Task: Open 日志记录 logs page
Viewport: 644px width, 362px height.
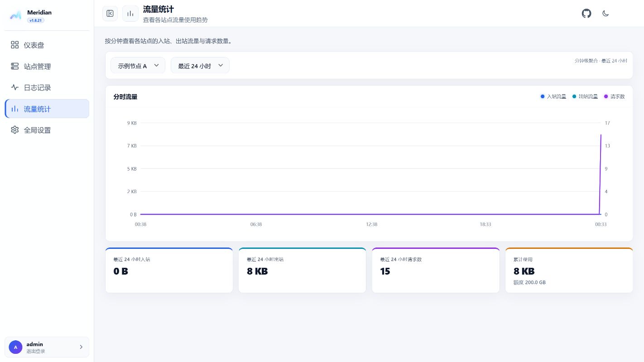Action: [47, 88]
